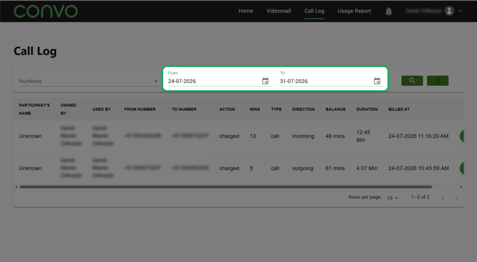Expand the account menu chevron
The width and height of the screenshot is (477, 262).
pos(461,11)
